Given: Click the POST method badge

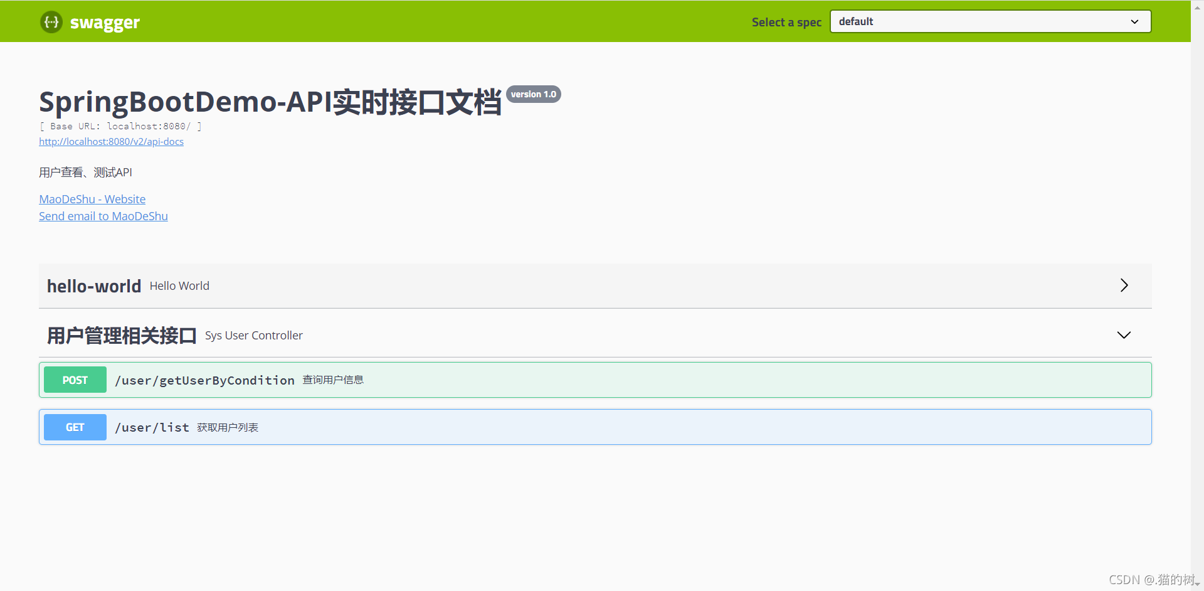Looking at the screenshot, I should [x=75, y=380].
